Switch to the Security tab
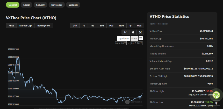 pyautogui.click(x=40, y=5)
